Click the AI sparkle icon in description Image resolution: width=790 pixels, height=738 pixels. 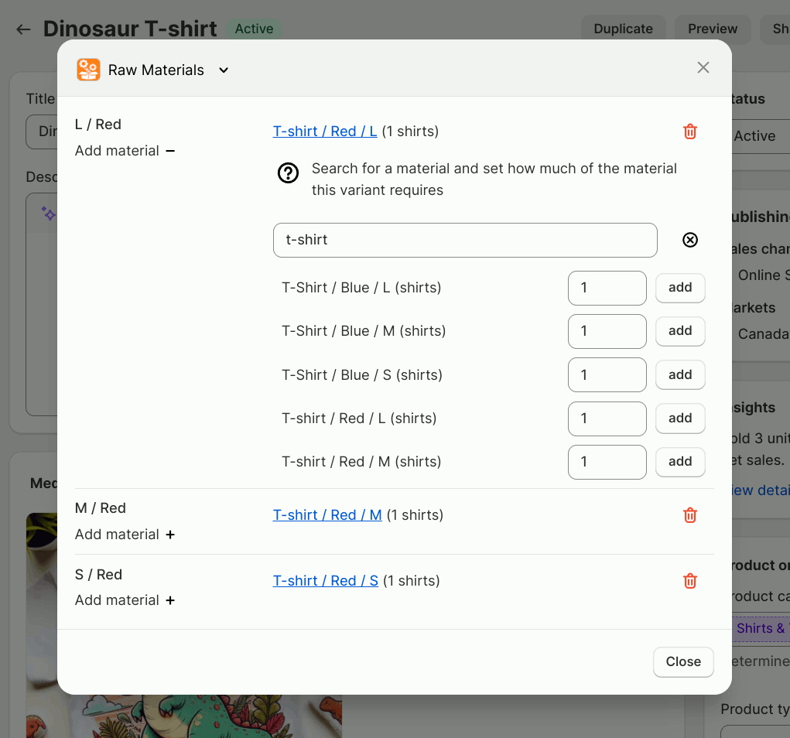(x=49, y=214)
